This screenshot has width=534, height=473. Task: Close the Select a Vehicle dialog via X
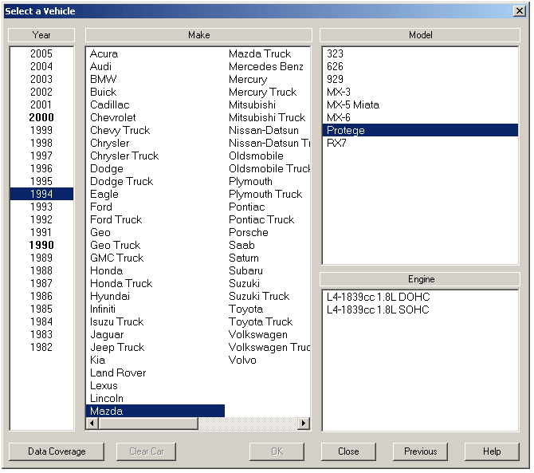pyautogui.click(x=520, y=11)
